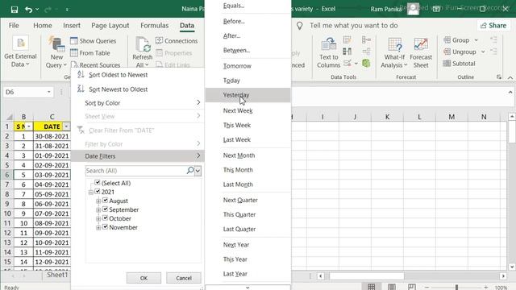The height and width of the screenshot is (290, 516).
Task: Click the search magnifier in filter box
Action: pos(190,170)
